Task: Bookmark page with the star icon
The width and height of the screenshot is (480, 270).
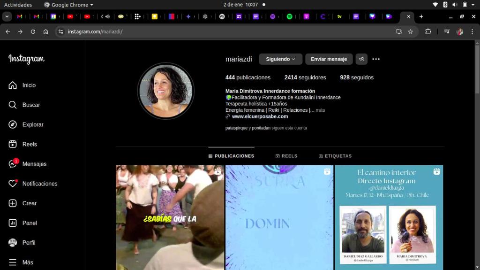Action: coord(411,31)
